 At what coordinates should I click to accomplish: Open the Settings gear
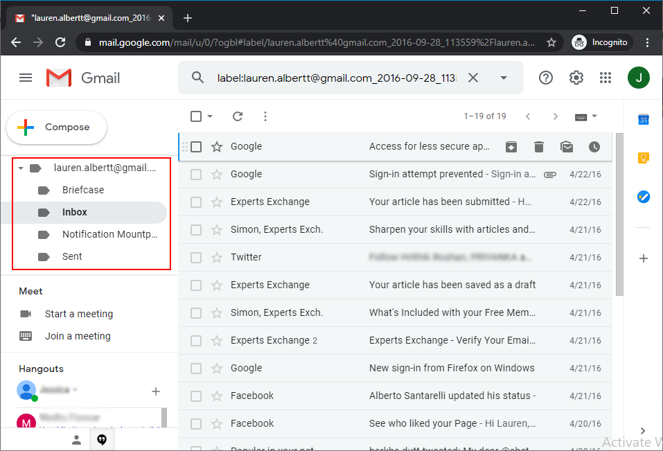click(576, 78)
